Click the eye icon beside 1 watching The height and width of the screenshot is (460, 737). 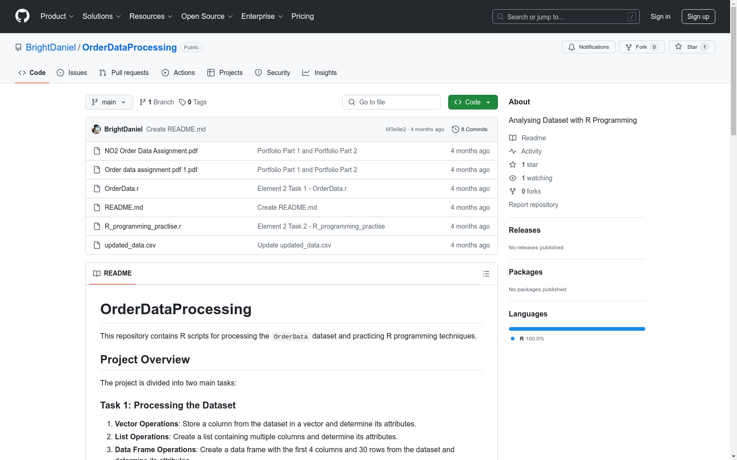click(x=513, y=178)
